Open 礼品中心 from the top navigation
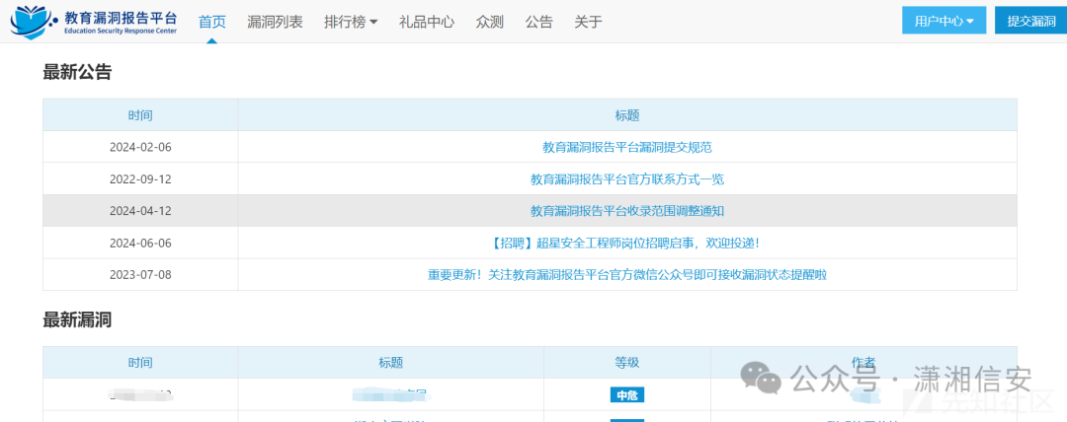 pos(427,22)
